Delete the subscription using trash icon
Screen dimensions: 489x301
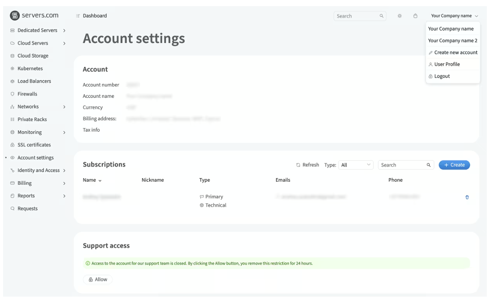pos(467,197)
